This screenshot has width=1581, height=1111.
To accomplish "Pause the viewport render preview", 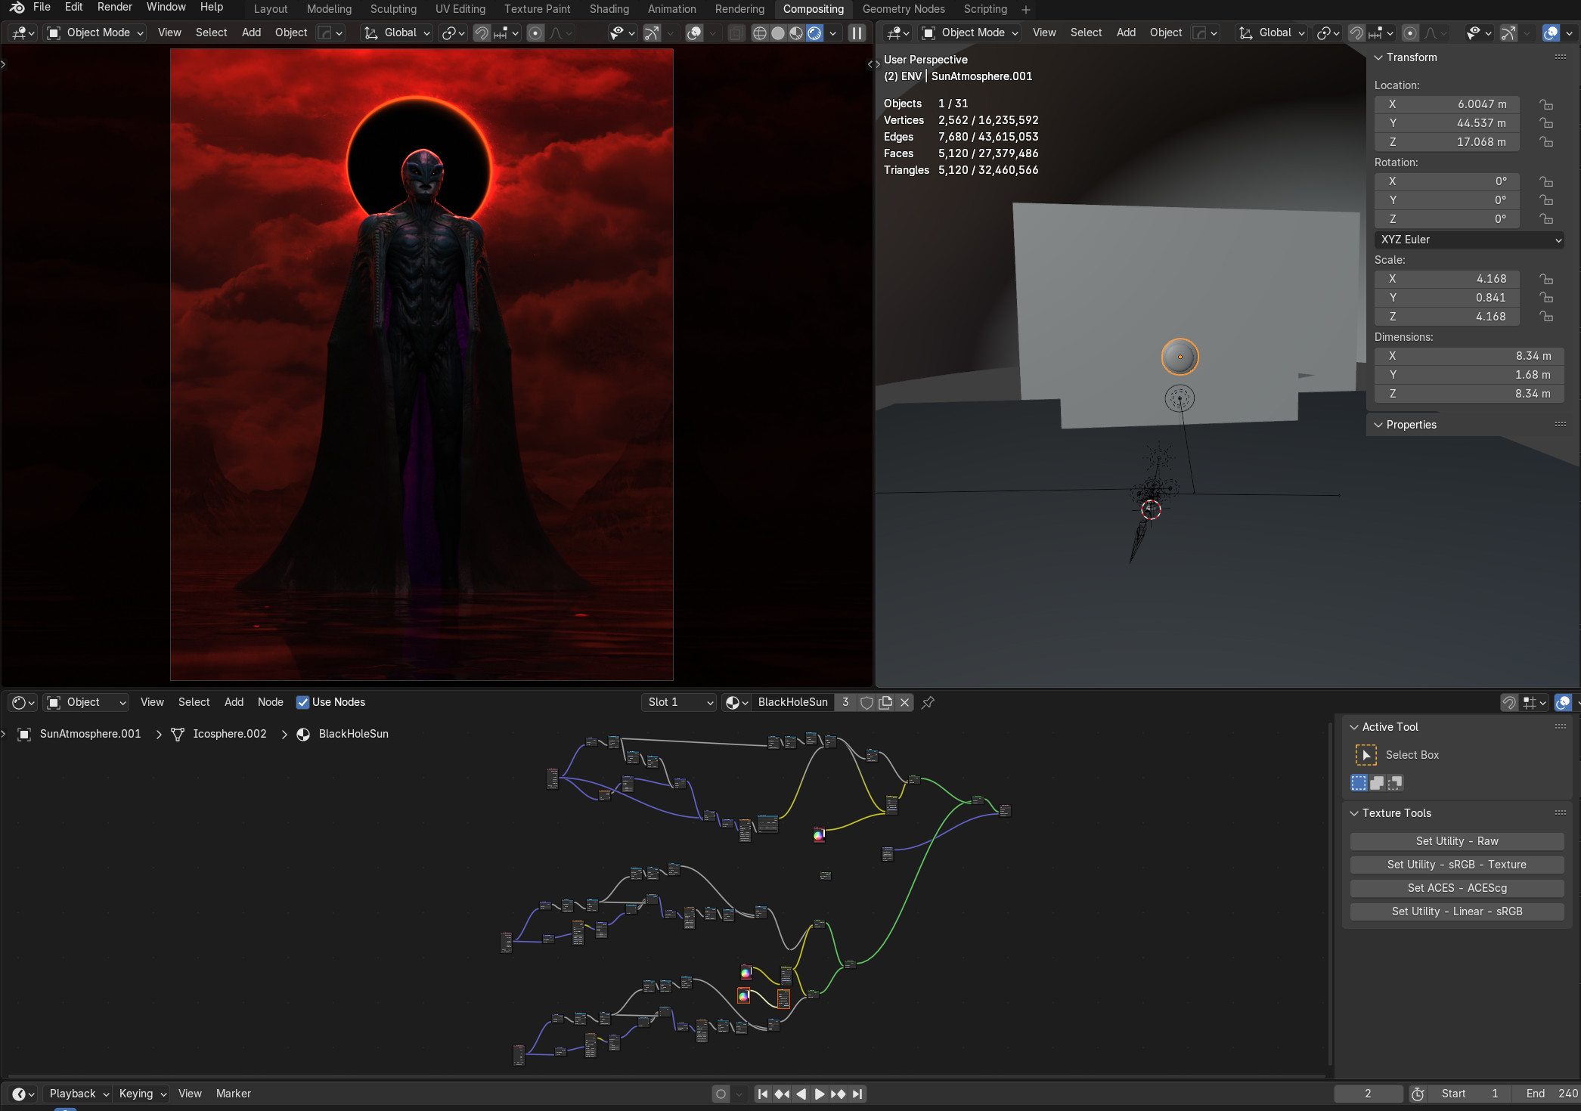I will coord(857,32).
